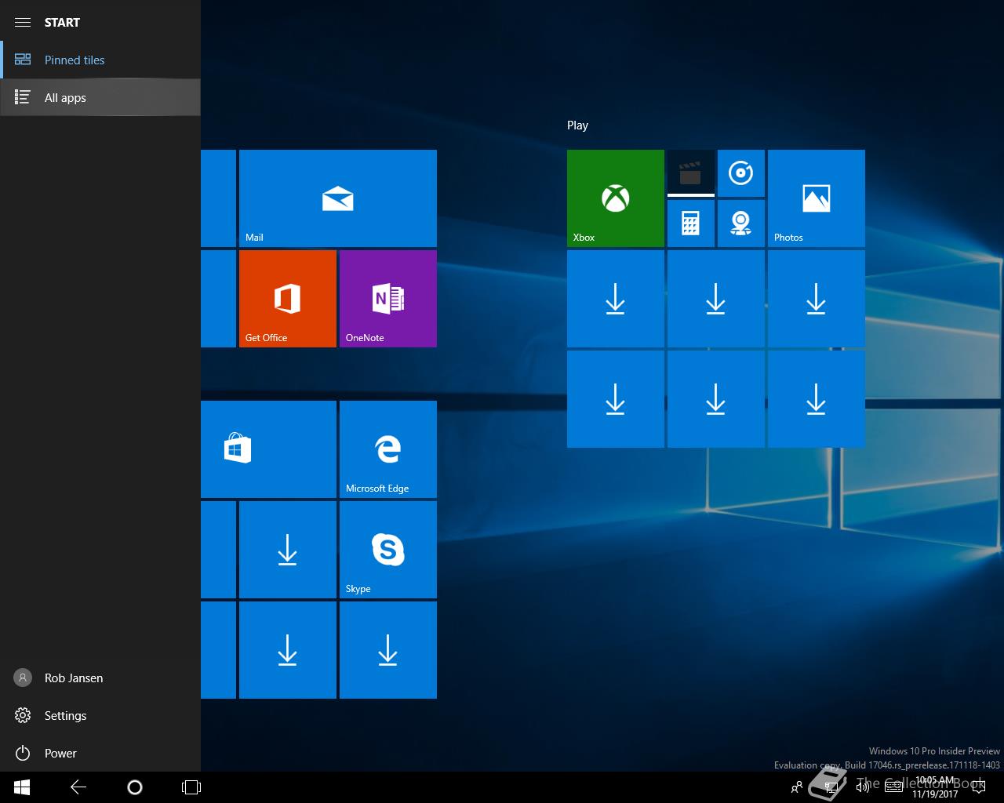Open the People icon in tray

[x=797, y=787]
